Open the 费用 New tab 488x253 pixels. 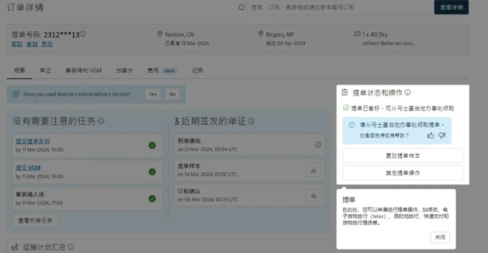tap(162, 71)
